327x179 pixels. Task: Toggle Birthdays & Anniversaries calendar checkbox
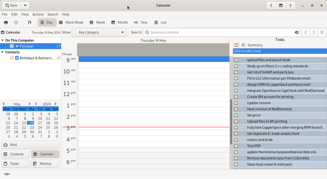[17, 58]
